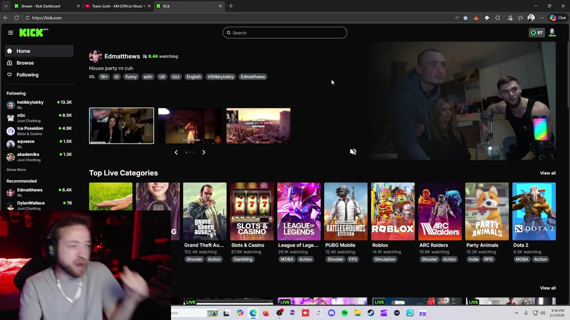Viewport: 570px width, 320px height.
Task: Go back using the browser back arrow
Action: tap(6, 18)
